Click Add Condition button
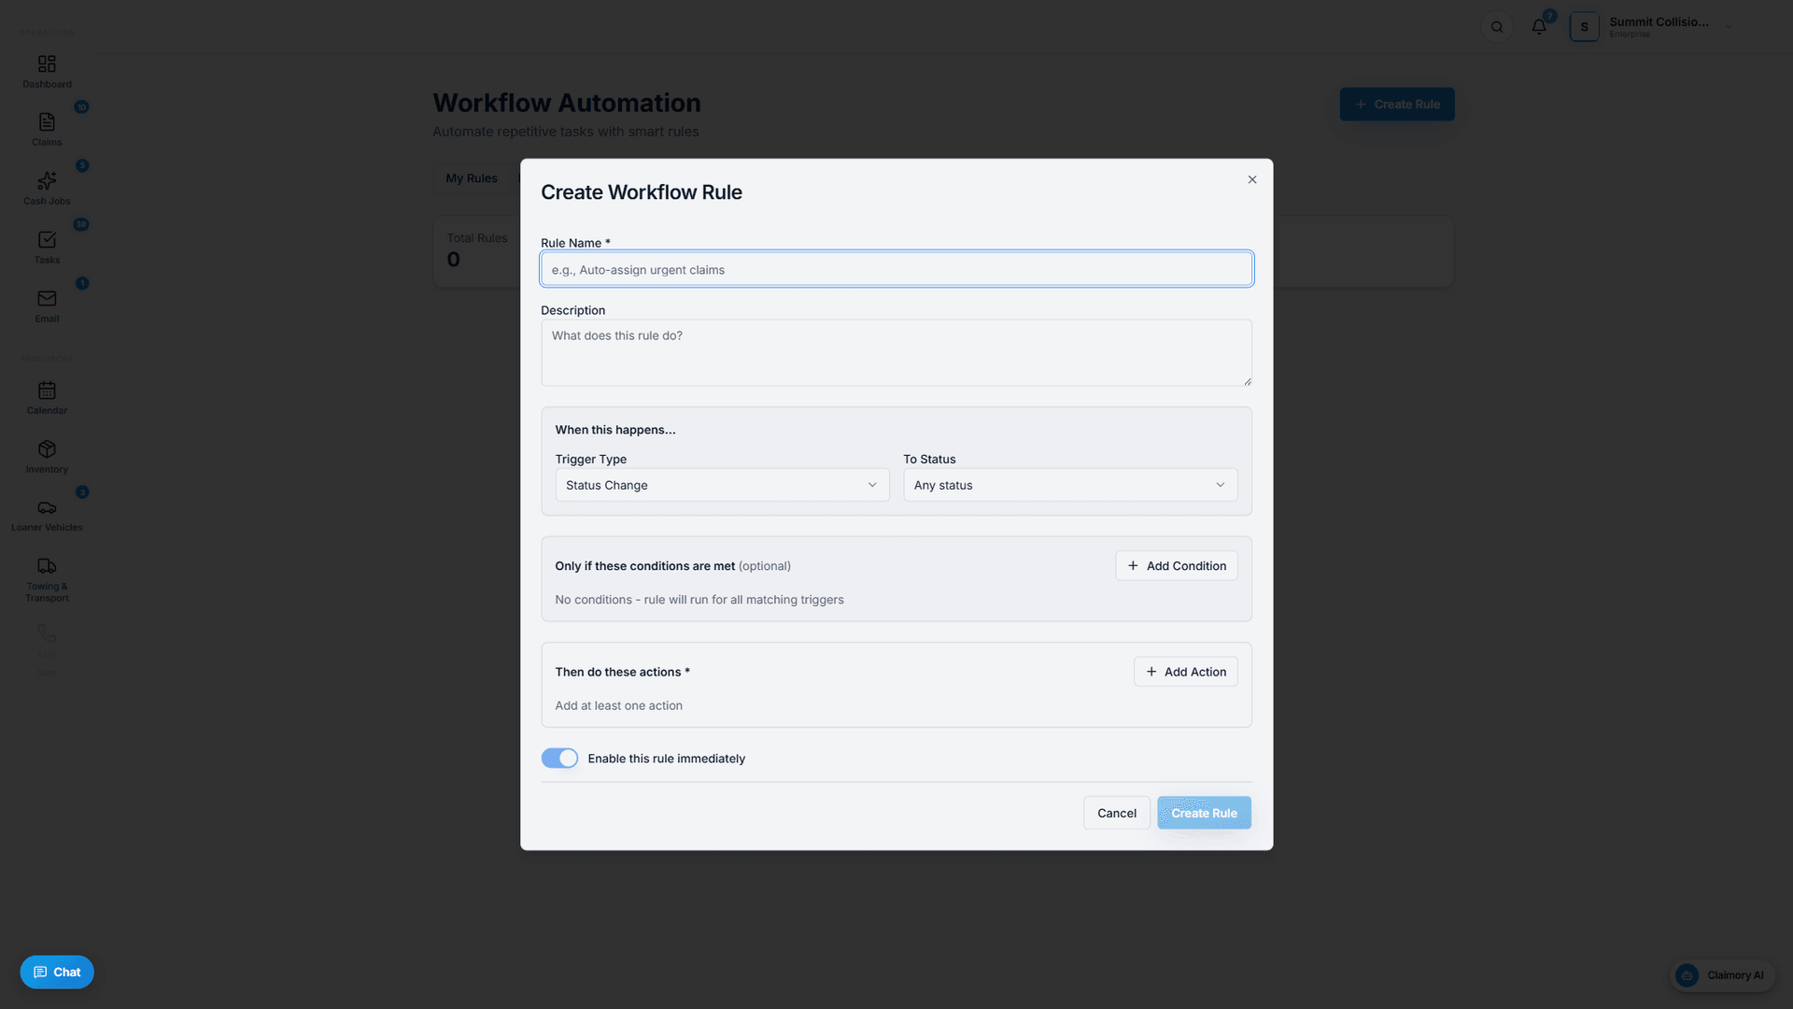The width and height of the screenshot is (1793, 1009). click(1177, 566)
